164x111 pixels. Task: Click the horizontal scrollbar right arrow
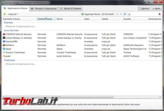(x=160, y=97)
